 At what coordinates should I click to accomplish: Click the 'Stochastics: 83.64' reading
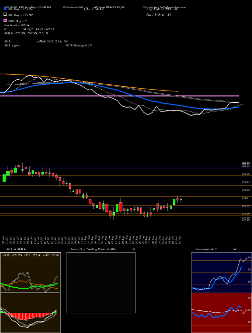coord(17,25)
